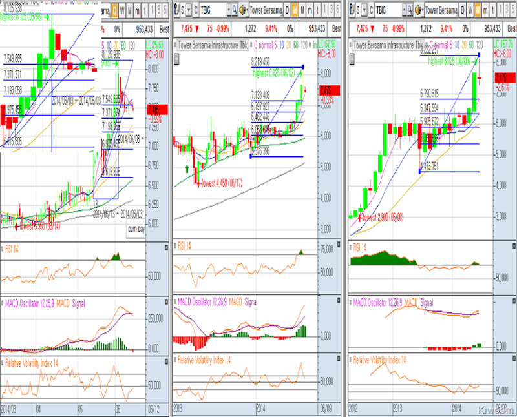Click MACD Oscillator label in left chart
This screenshot has width=517, height=417.
click(x=29, y=303)
